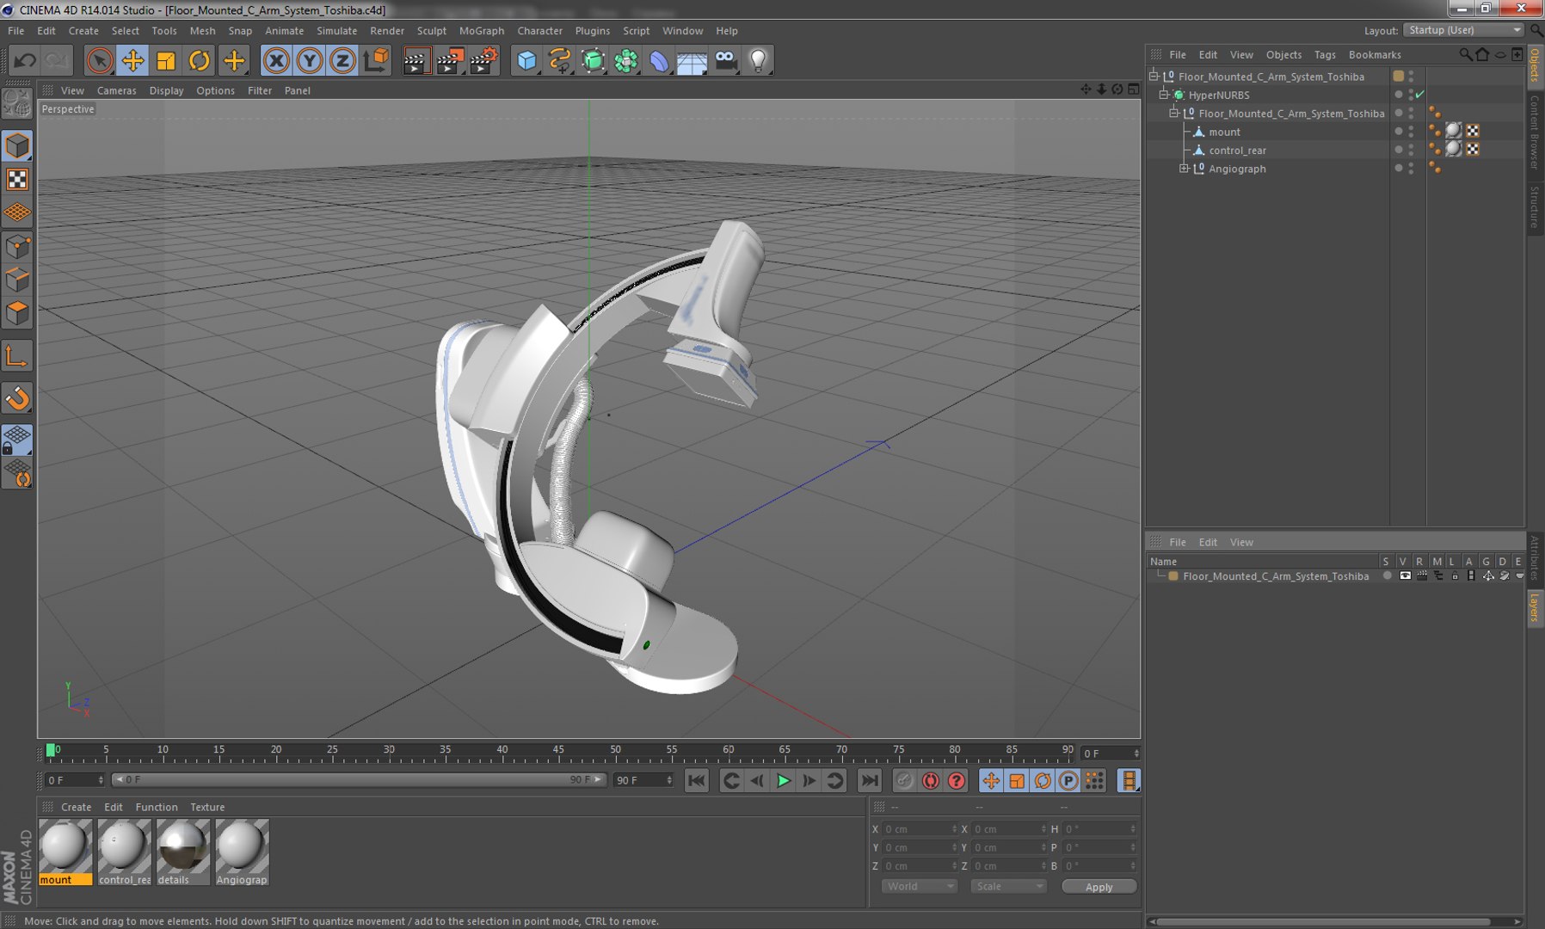
Task: Click root object layer color swatch
Action: click(1398, 77)
